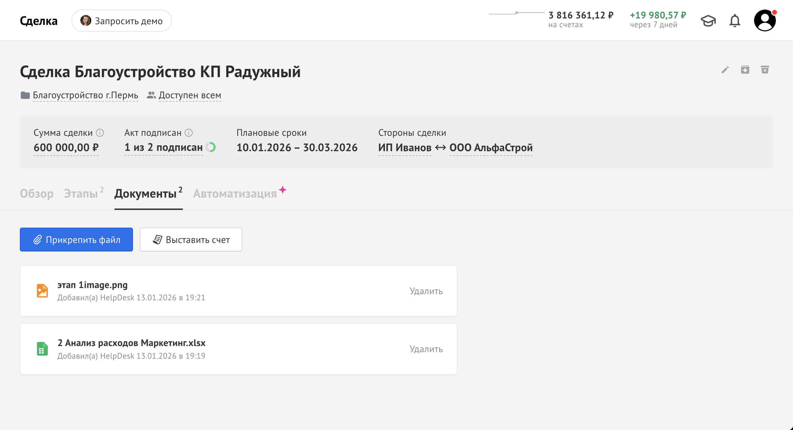Click the act signing progress ring
Screen dimensions: 793x430
tap(211, 147)
